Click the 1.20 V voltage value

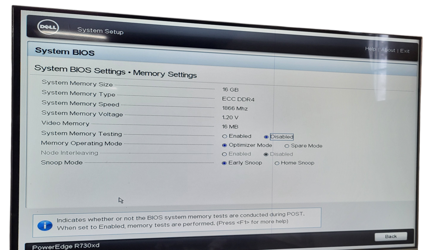point(230,117)
